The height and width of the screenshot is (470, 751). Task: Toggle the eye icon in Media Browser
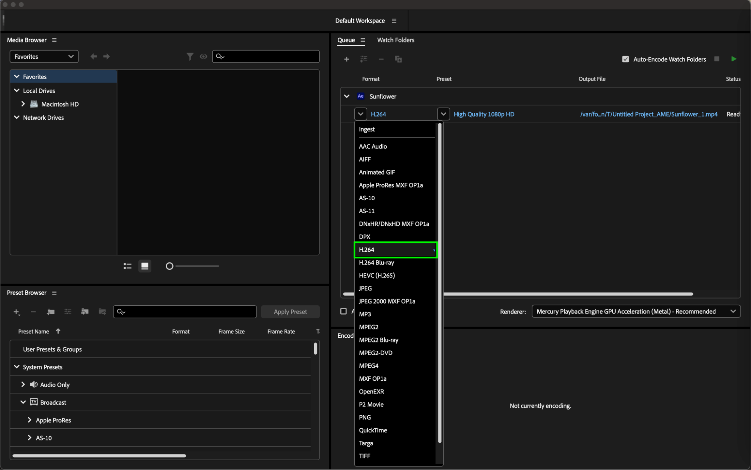[x=203, y=57]
